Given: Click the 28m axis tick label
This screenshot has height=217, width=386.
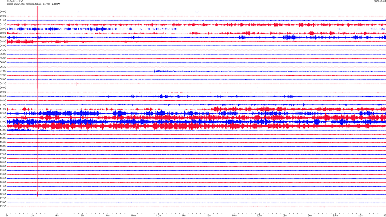Looking at the screenshot, I should [361, 215].
